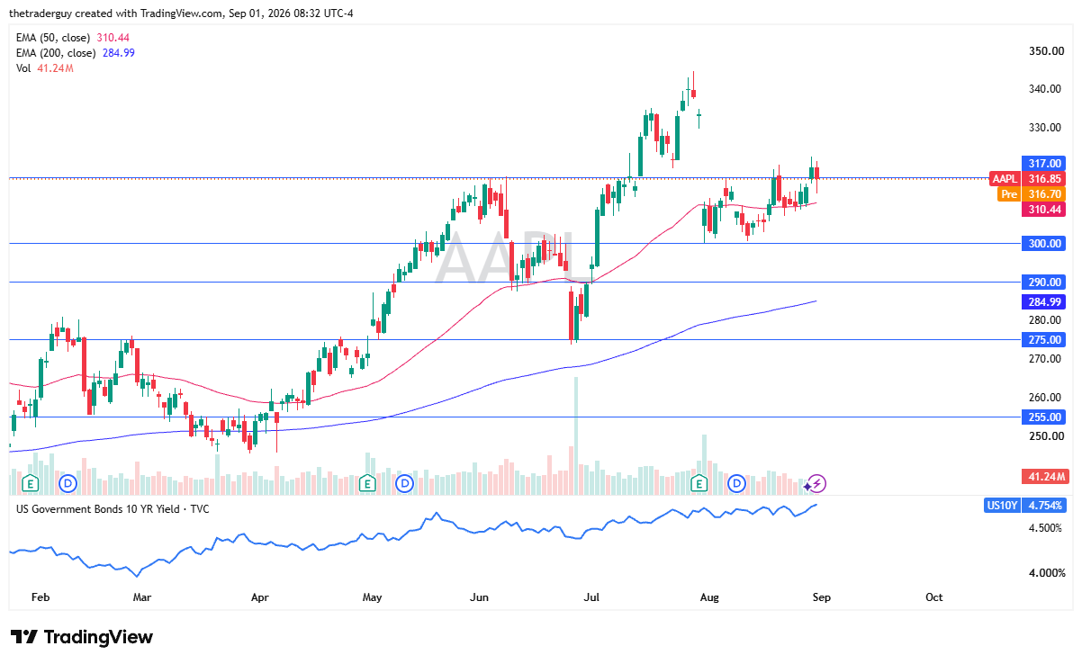Click the TradingView logo at the bottom
This screenshot has width=1082, height=664.
click(82, 637)
